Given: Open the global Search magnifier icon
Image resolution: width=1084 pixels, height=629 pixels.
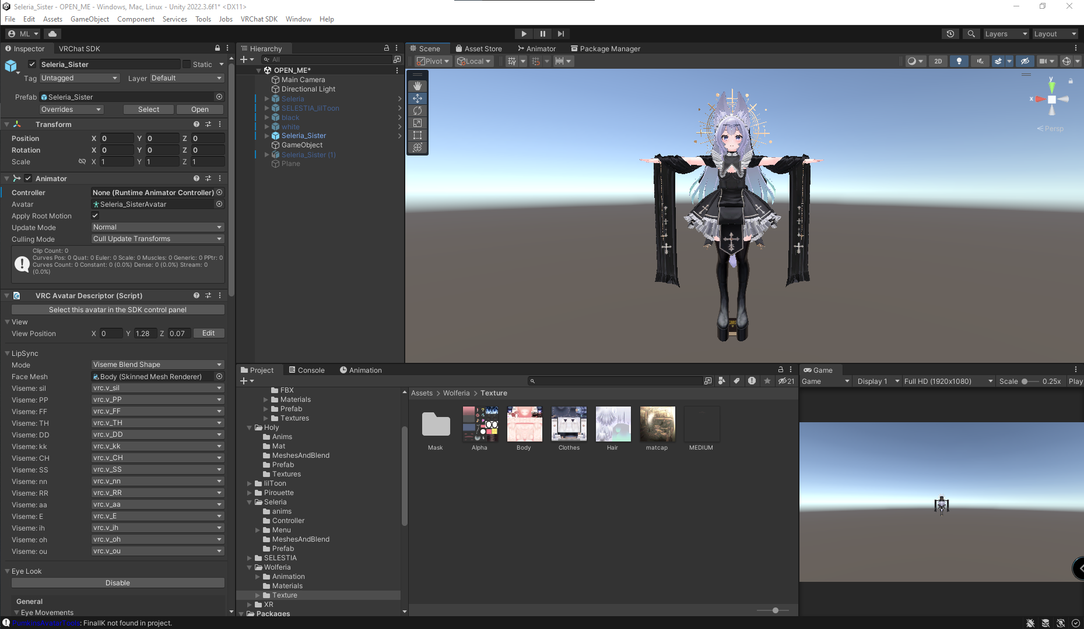Looking at the screenshot, I should 971,34.
